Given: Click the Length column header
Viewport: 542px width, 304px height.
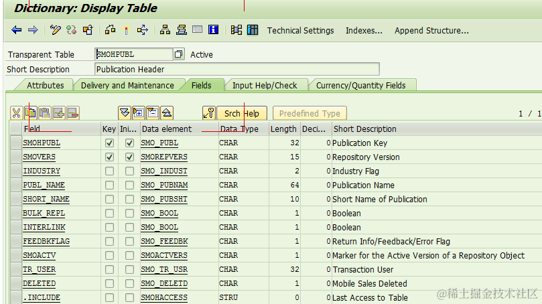Looking at the screenshot, I should [x=284, y=129].
